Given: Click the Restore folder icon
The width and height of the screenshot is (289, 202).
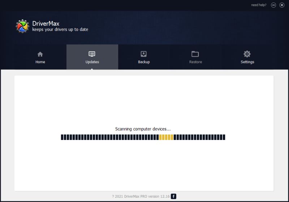Looking at the screenshot, I should pos(195,54).
